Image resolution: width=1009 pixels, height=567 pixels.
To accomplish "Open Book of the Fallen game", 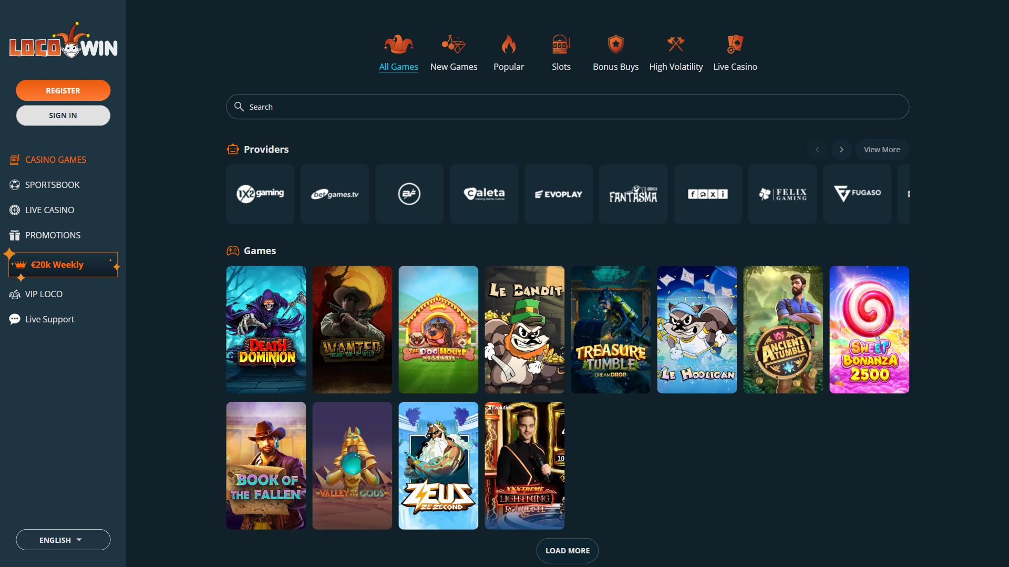I will click(266, 466).
